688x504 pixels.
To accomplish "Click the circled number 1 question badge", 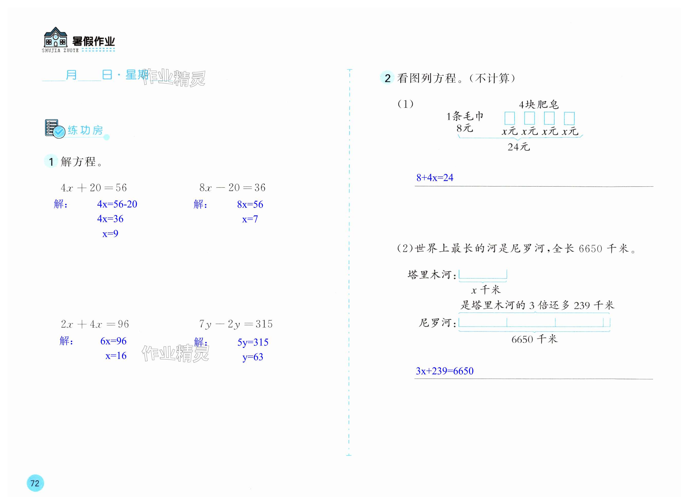I will click(51, 161).
